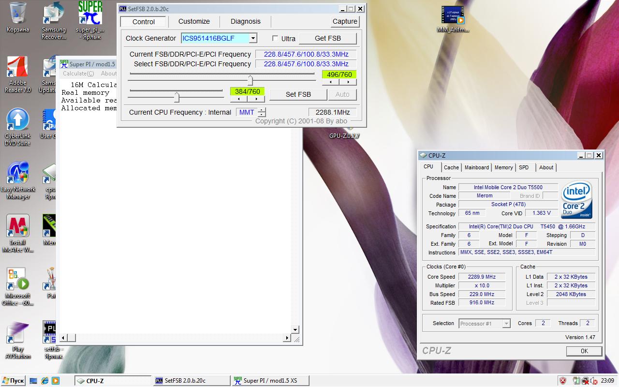Click left arrow under 384/760 value
This screenshot has height=387, width=619.
click(238, 99)
